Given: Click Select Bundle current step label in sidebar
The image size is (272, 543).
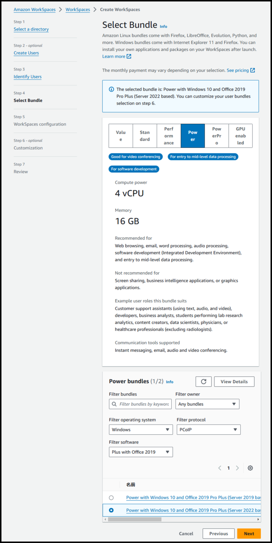Looking at the screenshot, I should 28,100.
